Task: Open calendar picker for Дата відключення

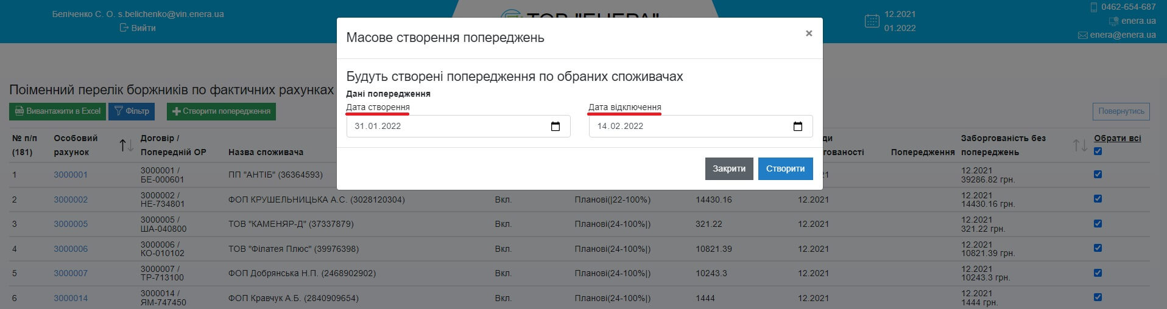Action: 797,127
